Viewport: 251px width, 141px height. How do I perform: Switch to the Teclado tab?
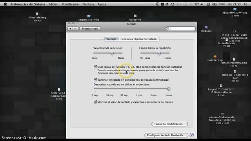pyautogui.click(x=111, y=39)
